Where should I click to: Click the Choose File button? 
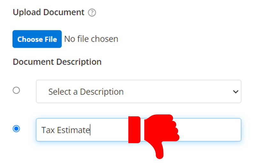37,39
